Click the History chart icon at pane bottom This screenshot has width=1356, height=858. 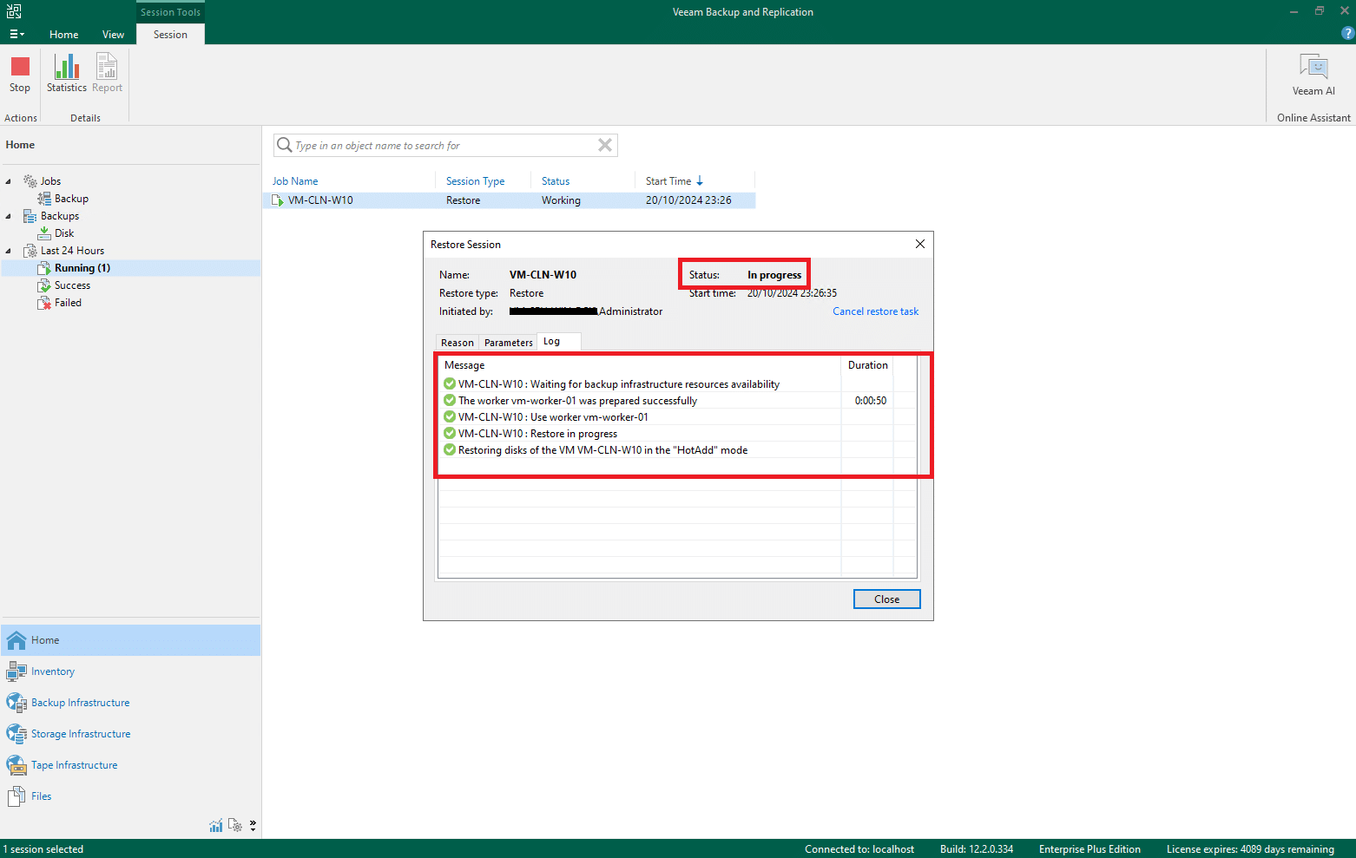click(x=216, y=826)
